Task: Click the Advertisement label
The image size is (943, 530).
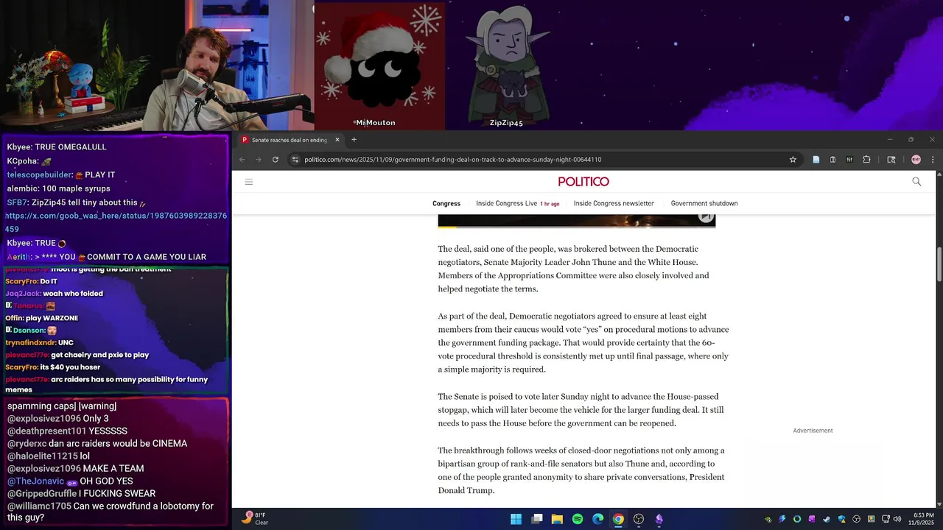Action: tap(813, 431)
